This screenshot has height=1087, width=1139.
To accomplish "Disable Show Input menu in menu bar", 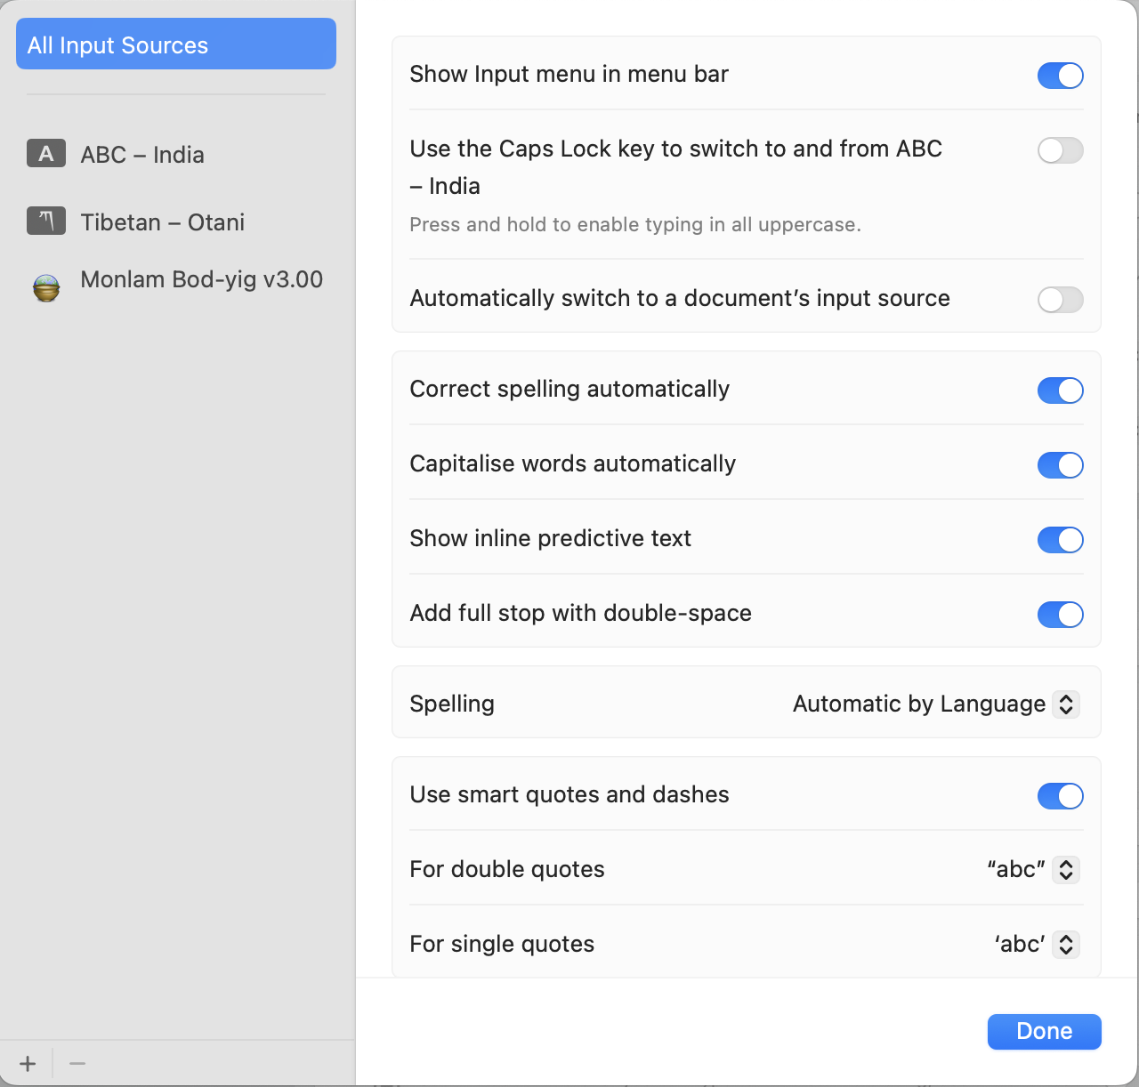I will (x=1060, y=76).
